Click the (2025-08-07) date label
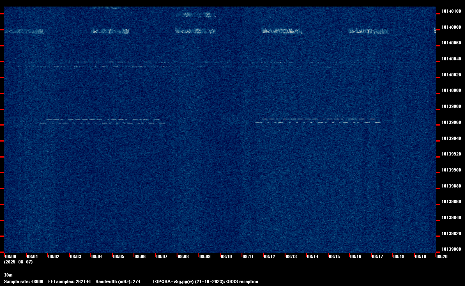The height and width of the screenshot is (286, 465). coord(18,262)
